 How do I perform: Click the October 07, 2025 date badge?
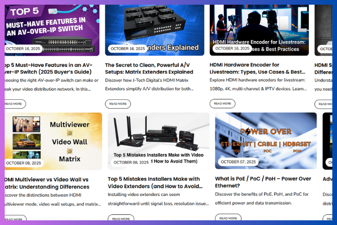[x=238, y=162]
